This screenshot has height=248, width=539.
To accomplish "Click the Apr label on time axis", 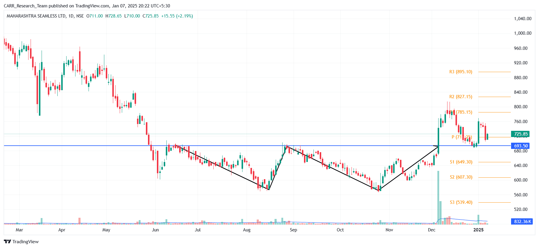I will click(x=62, y=230).
